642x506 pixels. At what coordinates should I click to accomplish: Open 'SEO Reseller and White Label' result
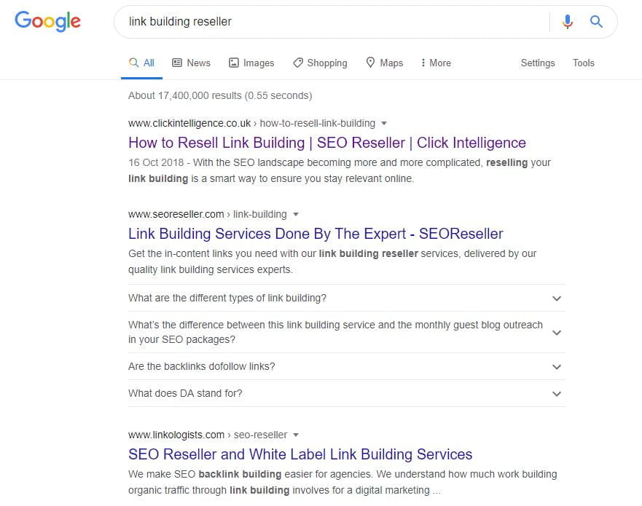(300, 454)
